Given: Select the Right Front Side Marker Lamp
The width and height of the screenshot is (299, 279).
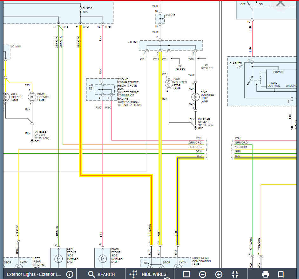Looking at the screenshot, I should 102,258.
